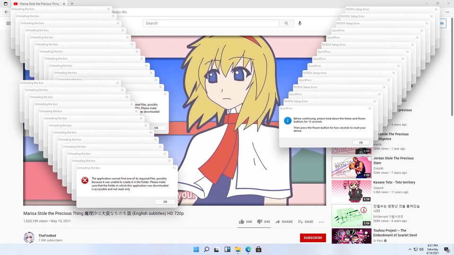Click the page vertical scrollbar
This screenshot has width=454, height=255.
(x=452, y=67)
